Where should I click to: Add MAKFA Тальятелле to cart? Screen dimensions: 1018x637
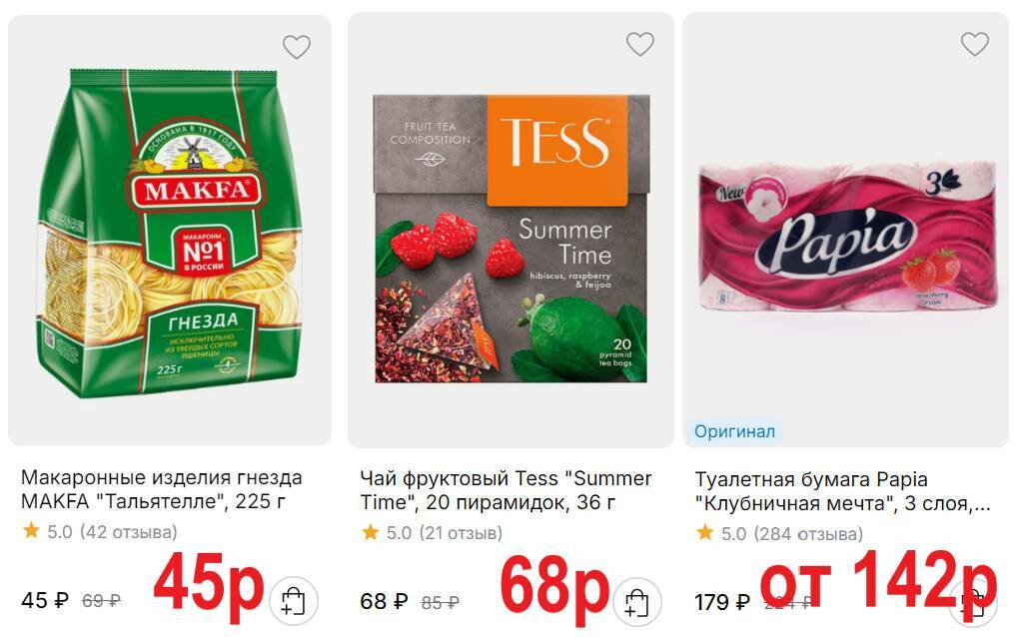[294, 601]
